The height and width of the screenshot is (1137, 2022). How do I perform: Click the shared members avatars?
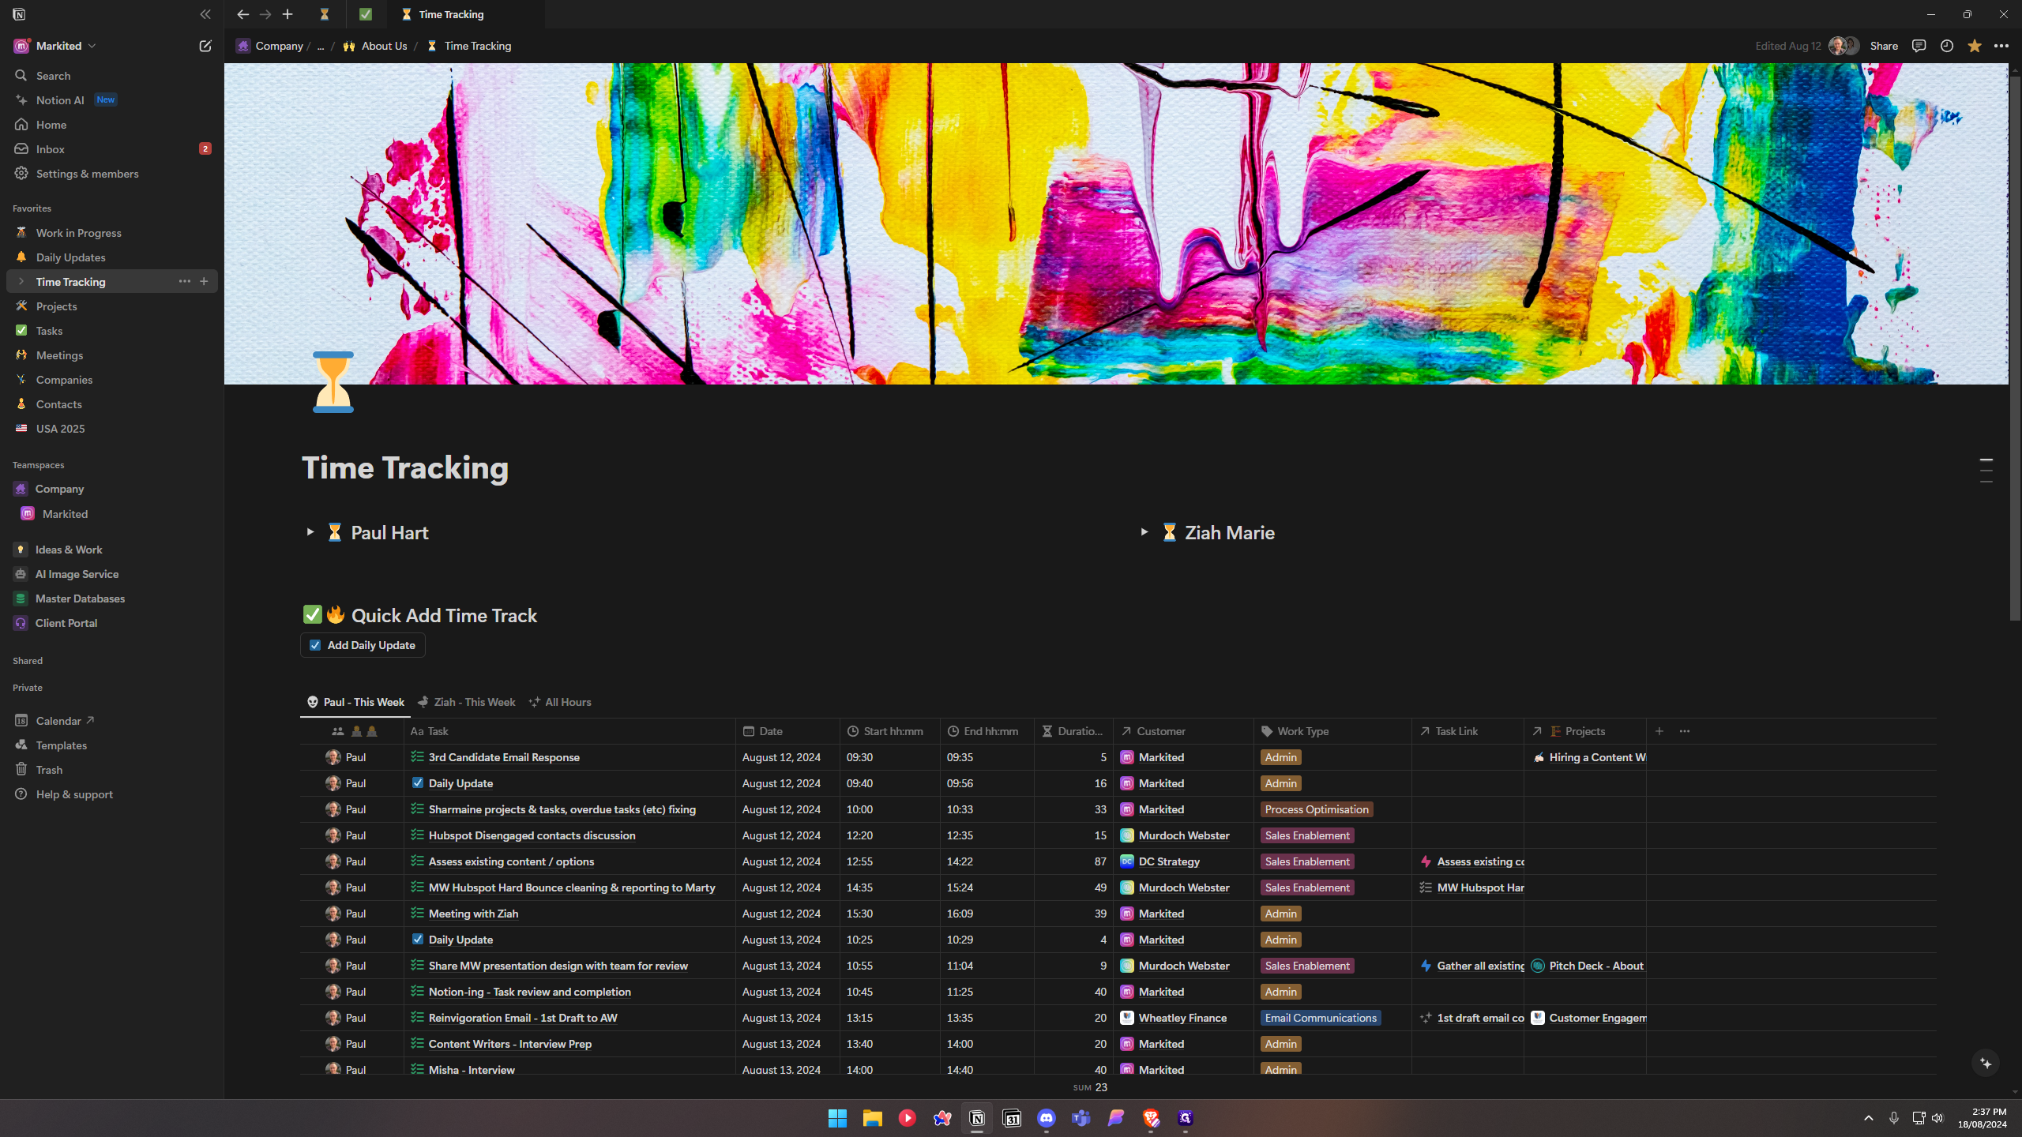[1844, 46]
